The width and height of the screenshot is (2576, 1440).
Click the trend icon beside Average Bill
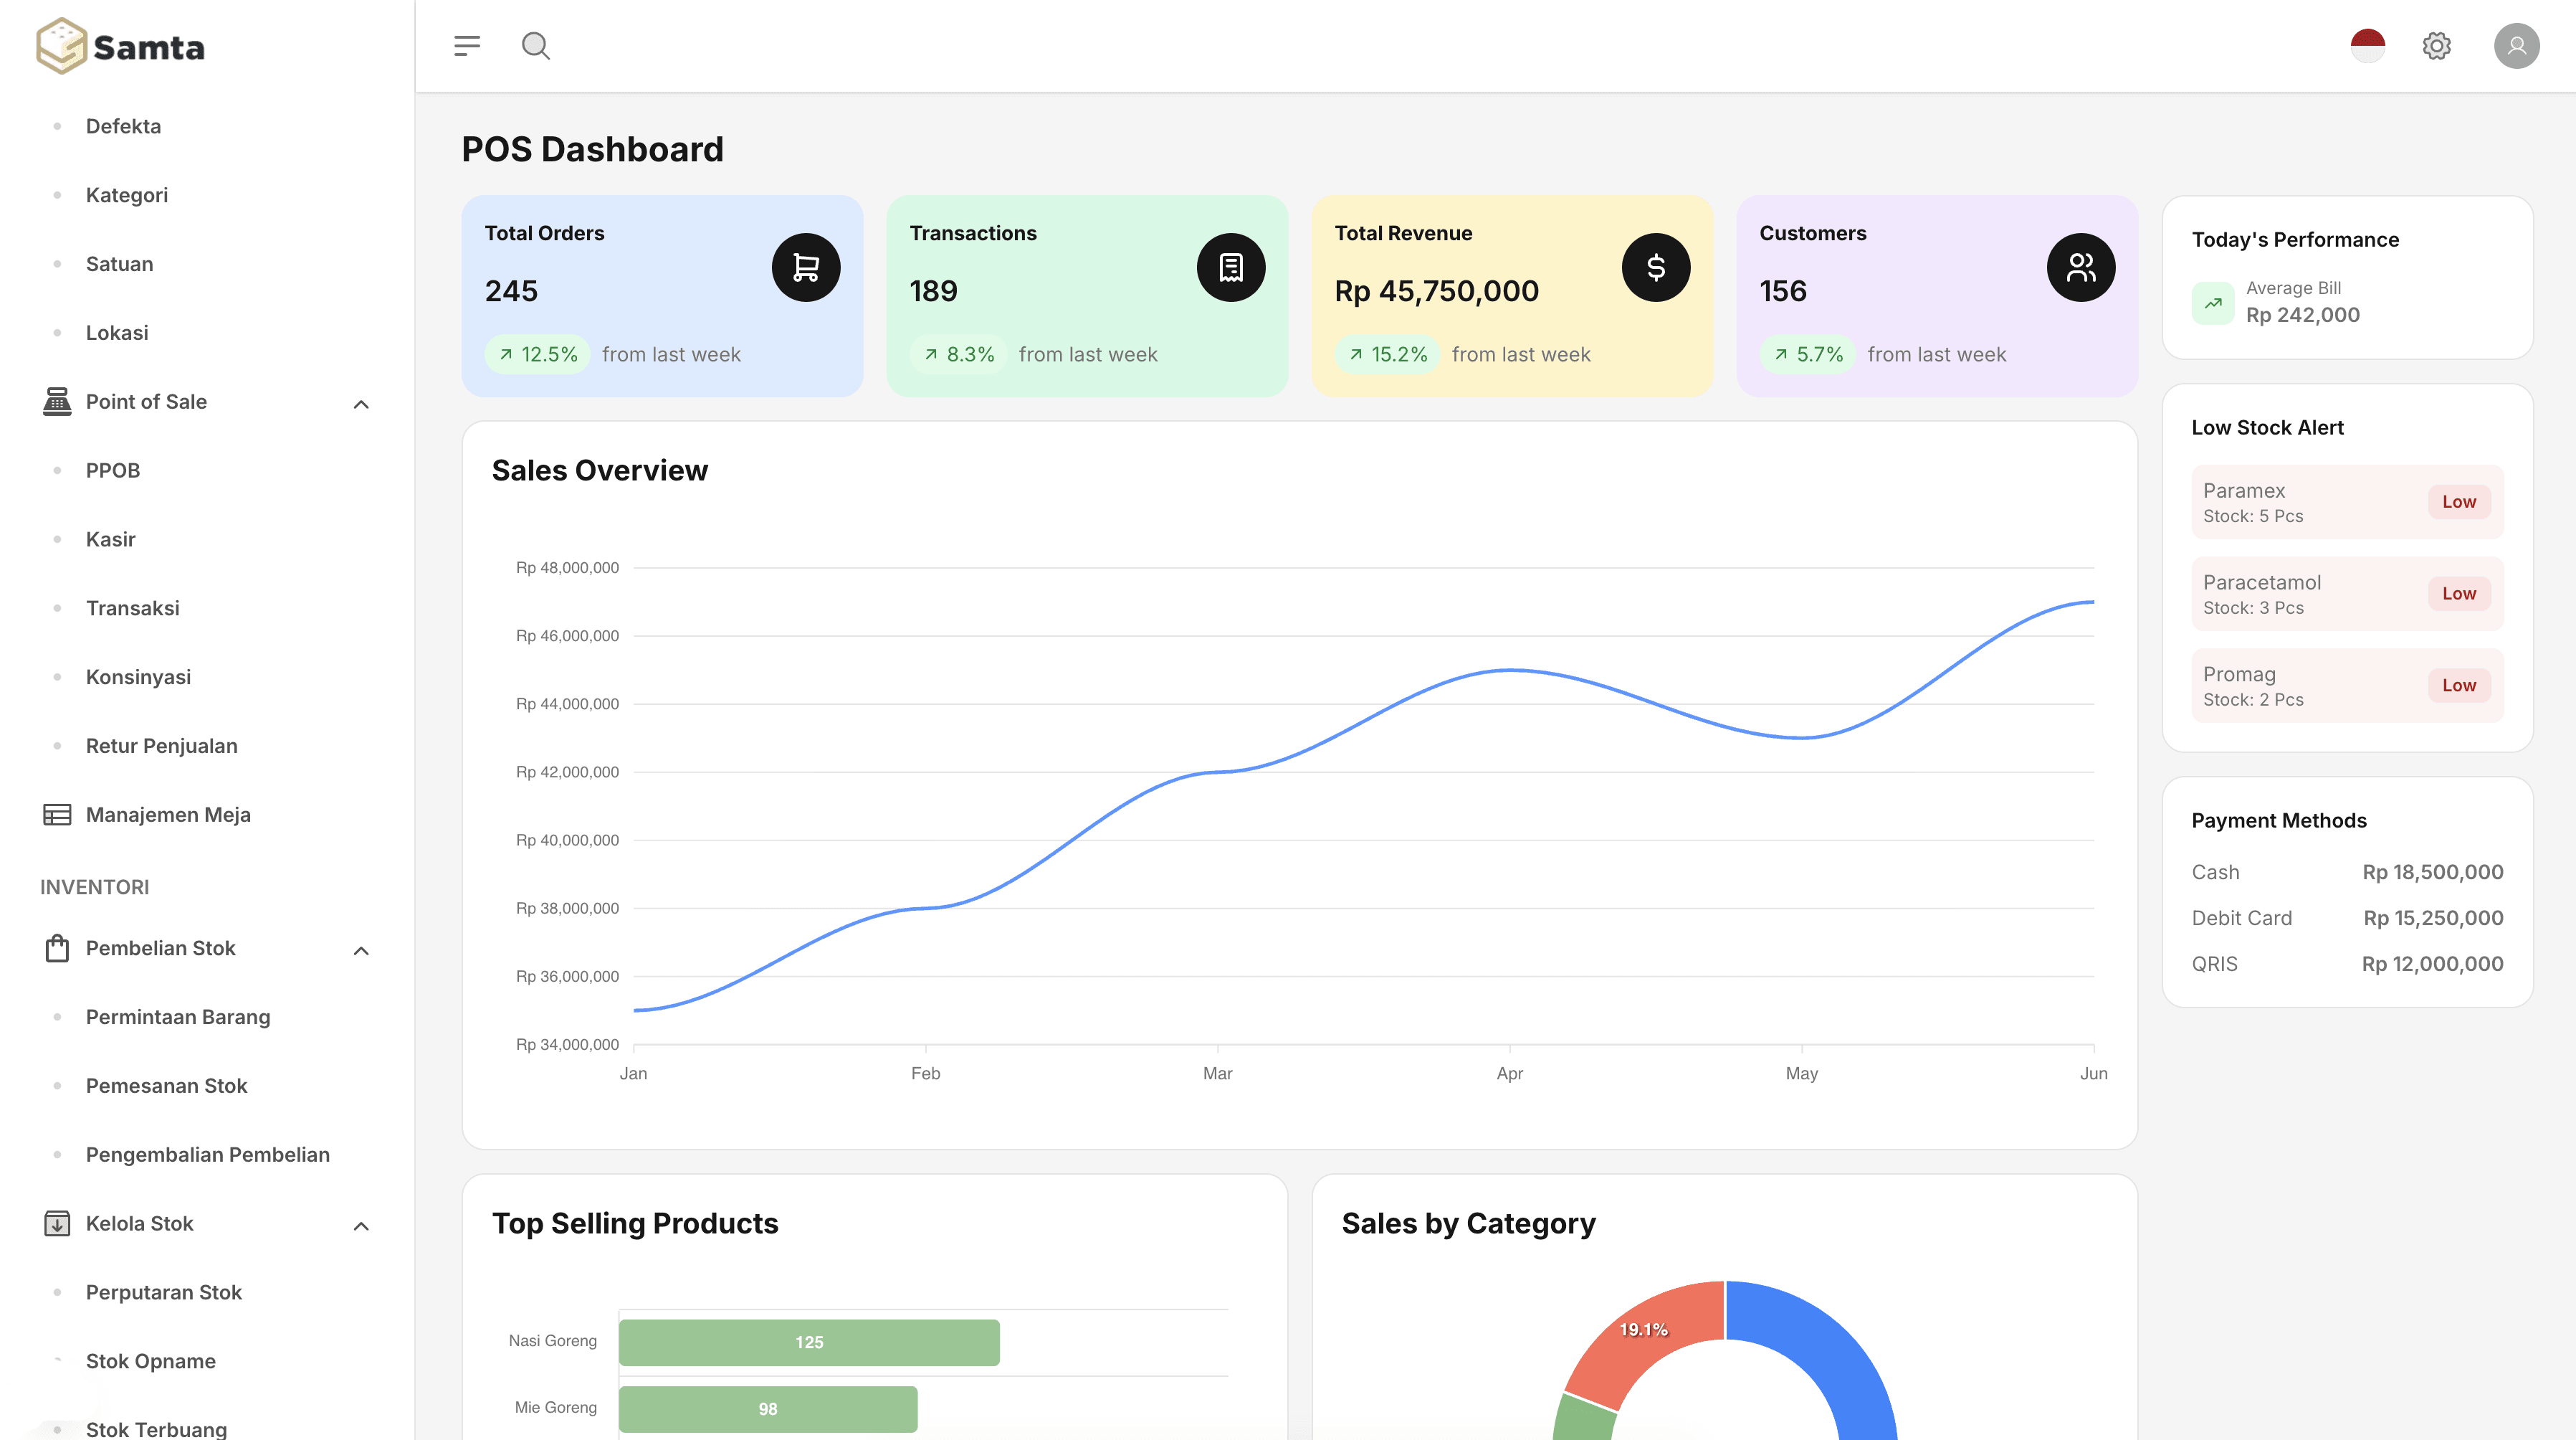pos(2213,302)
